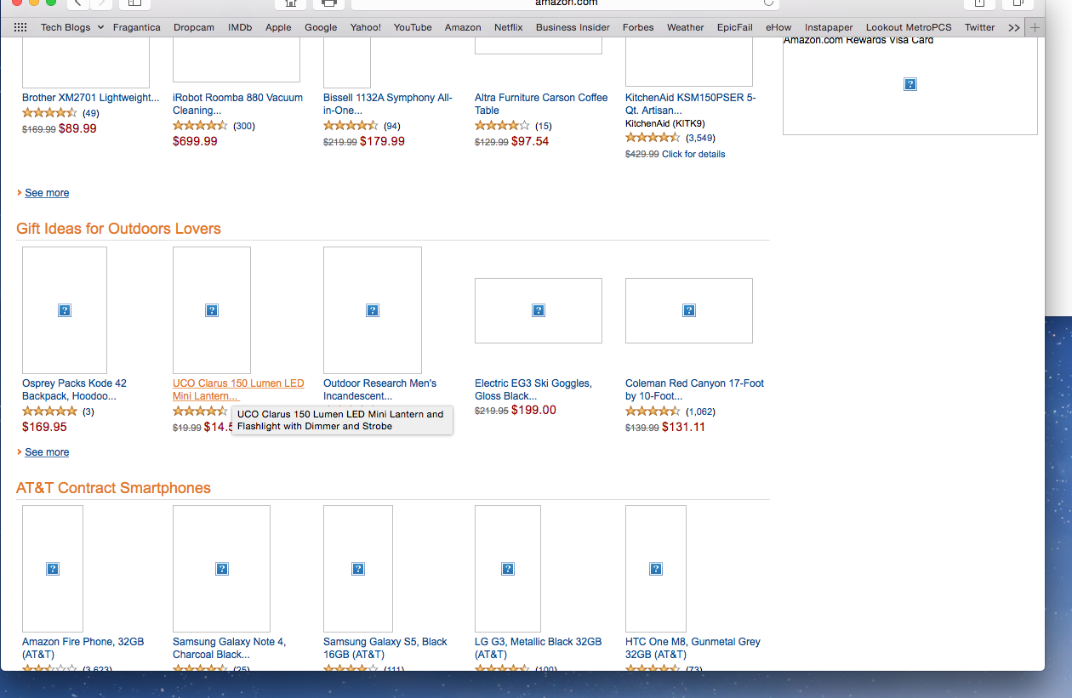Open the Yahoo! bookmark
Viewport: 1072px width, 698px height.
click(366, 27)
